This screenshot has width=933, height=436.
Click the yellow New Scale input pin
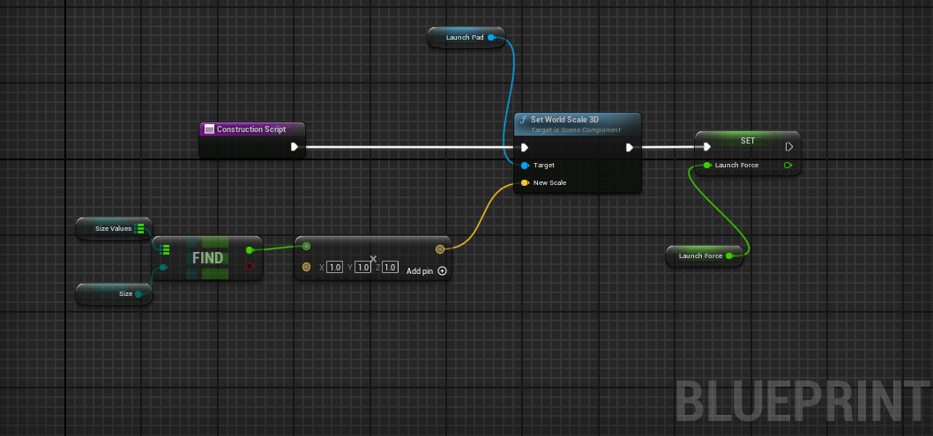[x=525, y=183]
